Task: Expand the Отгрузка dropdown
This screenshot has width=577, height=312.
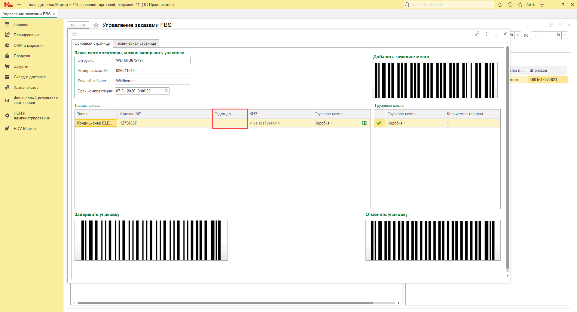Action: click(x=187, y=60)
